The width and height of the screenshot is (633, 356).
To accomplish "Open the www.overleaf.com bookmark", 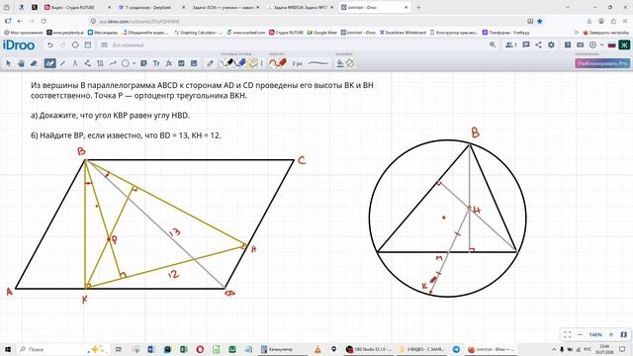I will pyautogui.click(x=246, y=33).
